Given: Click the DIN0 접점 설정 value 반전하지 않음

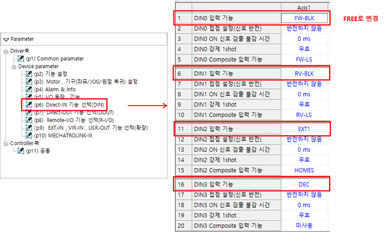Looking at the screenshot, I should 304,29.
